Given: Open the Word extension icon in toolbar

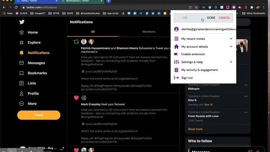Looking at the screenshot, I should 204,8.
